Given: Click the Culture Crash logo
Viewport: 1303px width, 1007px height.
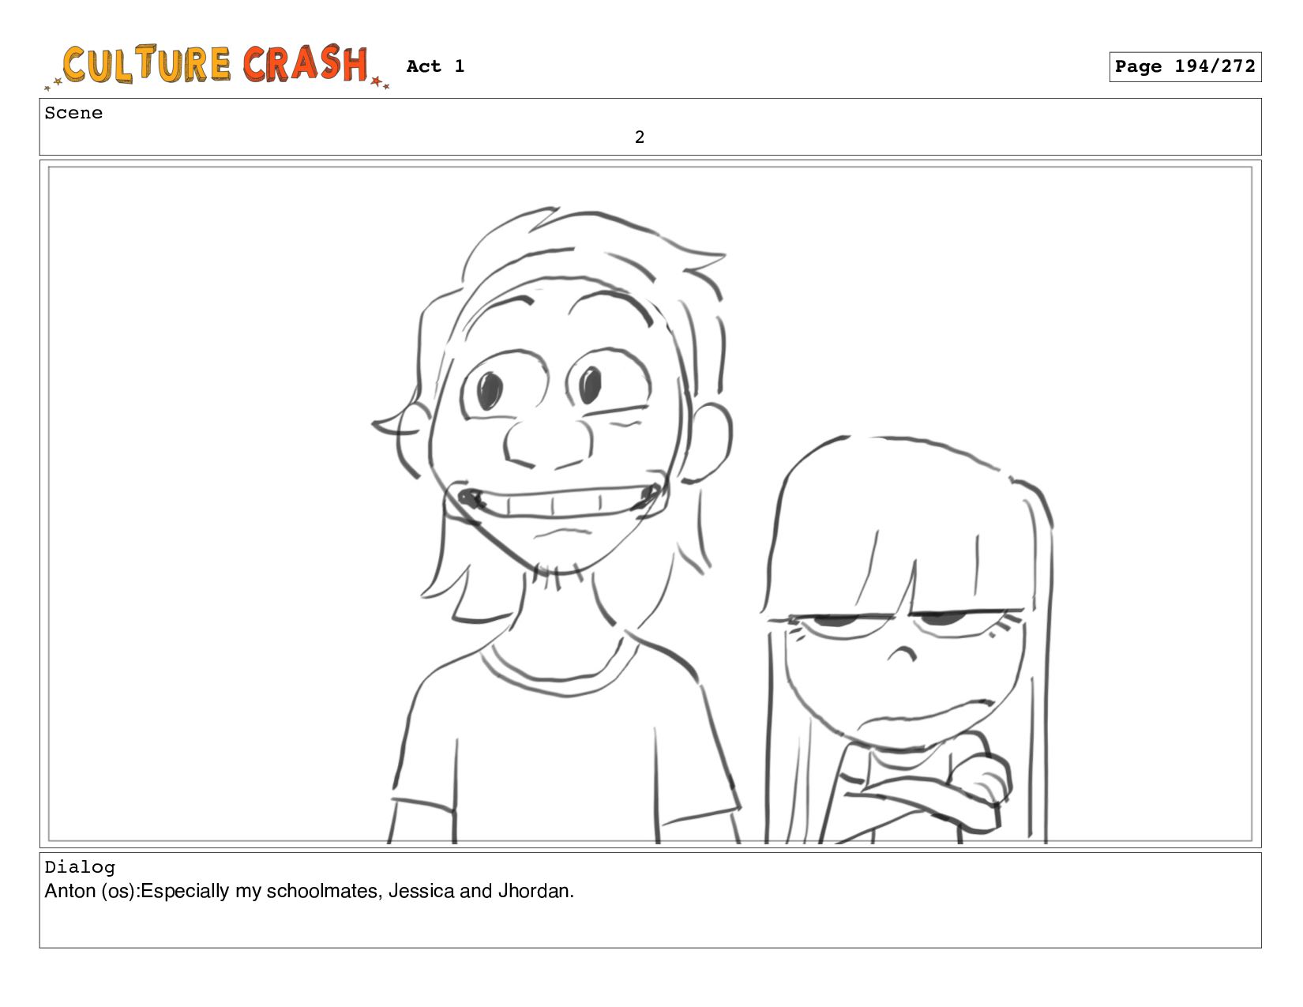Looking at the screenshot, I should click(217, 66).
